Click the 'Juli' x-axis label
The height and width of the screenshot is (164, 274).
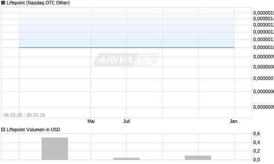pos(127,121)
